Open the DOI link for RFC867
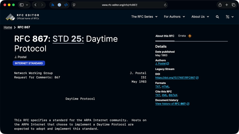This screenshot has height=134, width=239. click(175, 78)
